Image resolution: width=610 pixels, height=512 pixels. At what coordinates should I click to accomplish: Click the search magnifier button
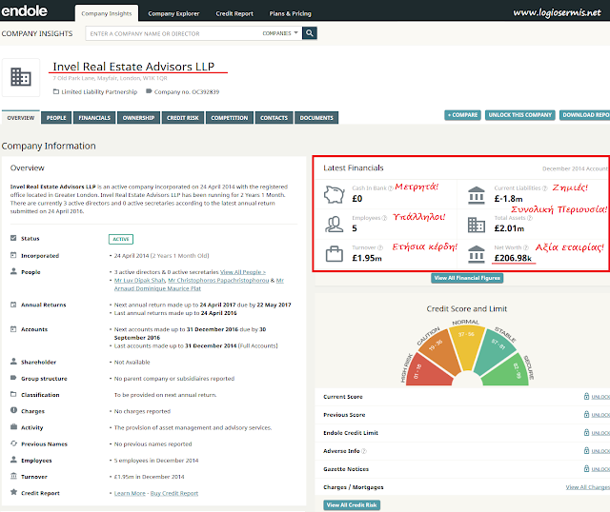pos(309,33)
